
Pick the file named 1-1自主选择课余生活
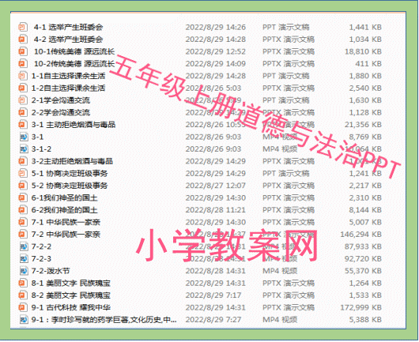(x=69, y=76)
